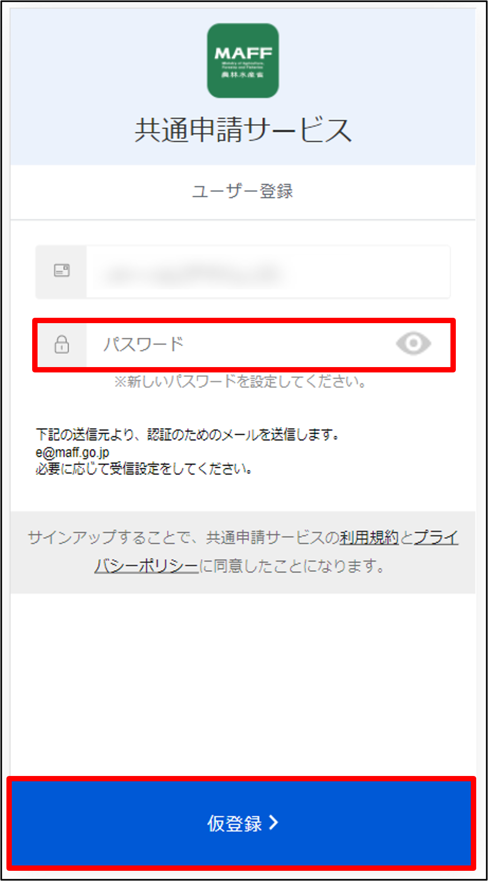Click the chevron arrow next to 仮登録

273,822
